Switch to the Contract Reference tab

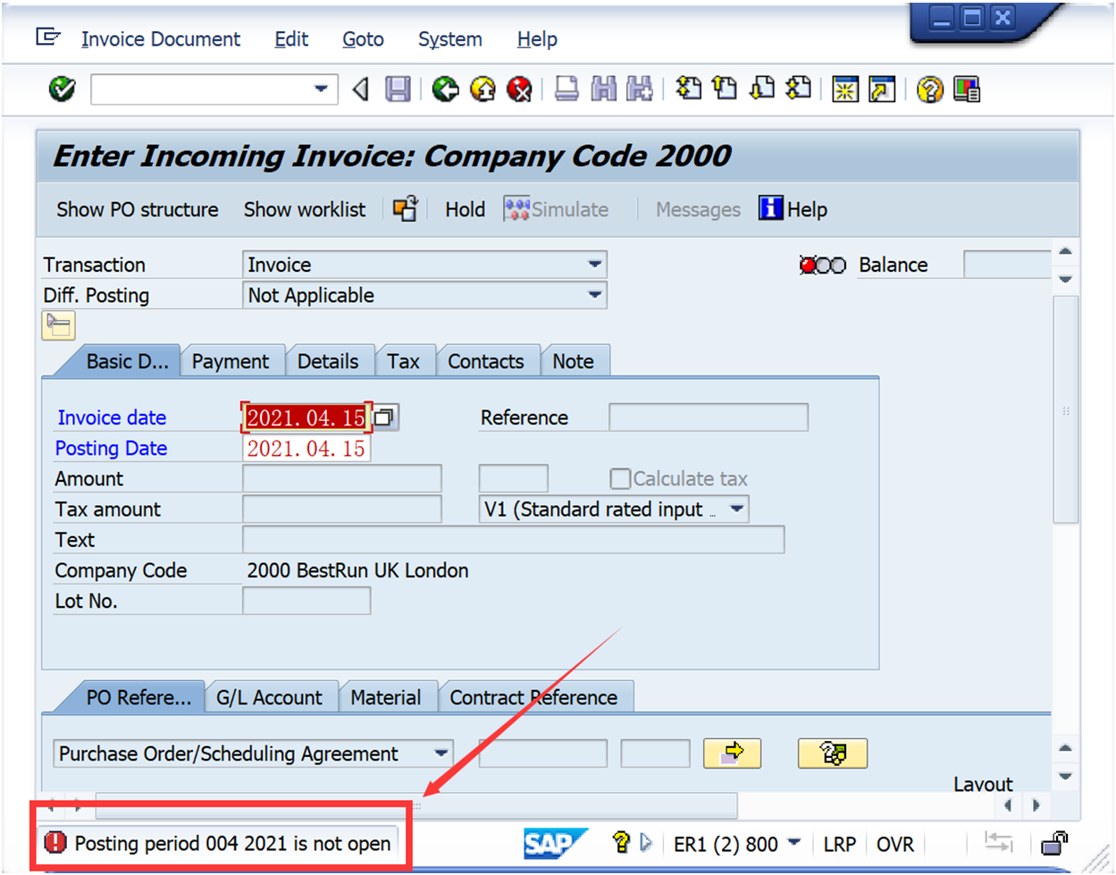click(x=533, y=697)
